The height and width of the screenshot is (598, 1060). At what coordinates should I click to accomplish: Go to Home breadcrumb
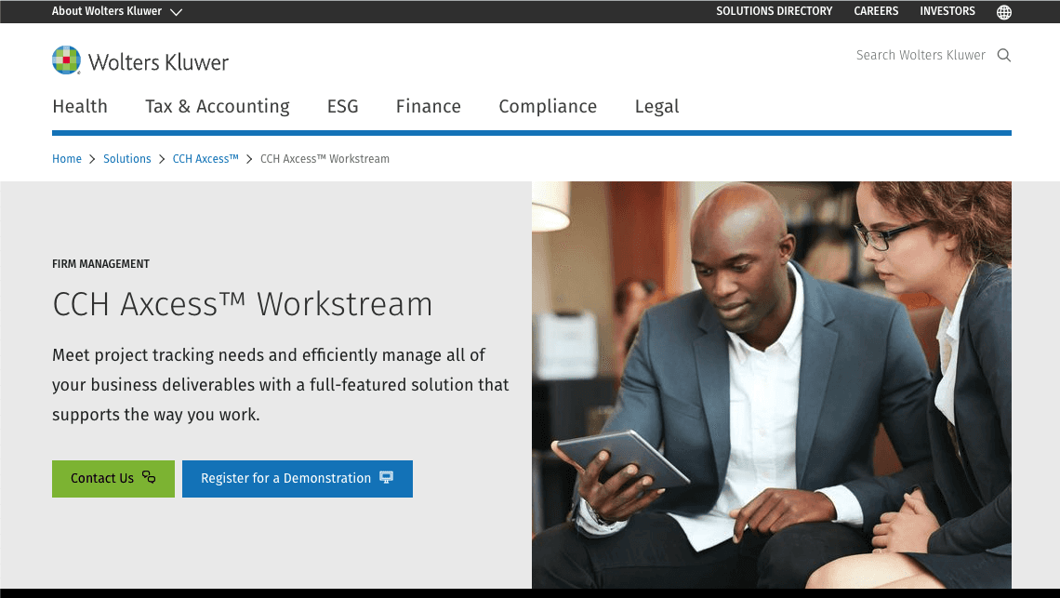(67, 159)
